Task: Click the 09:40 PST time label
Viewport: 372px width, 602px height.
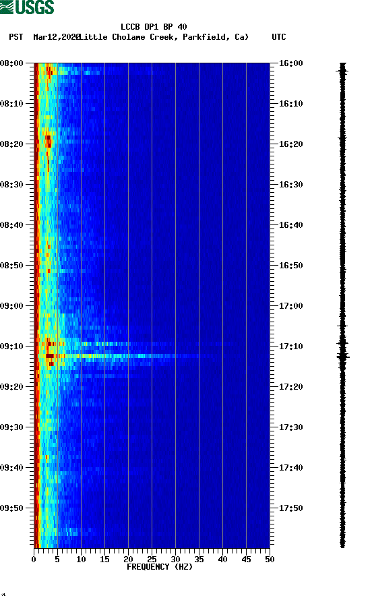Action: click(11, 468)
